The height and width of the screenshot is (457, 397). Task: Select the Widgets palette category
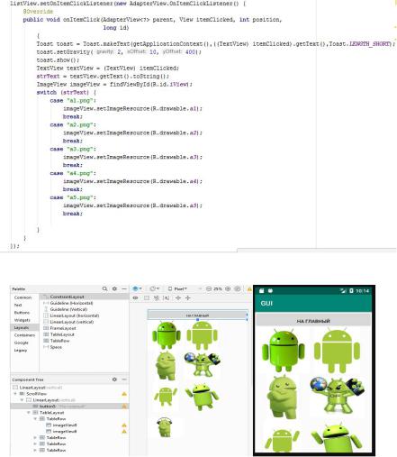[x=22, y=320]
